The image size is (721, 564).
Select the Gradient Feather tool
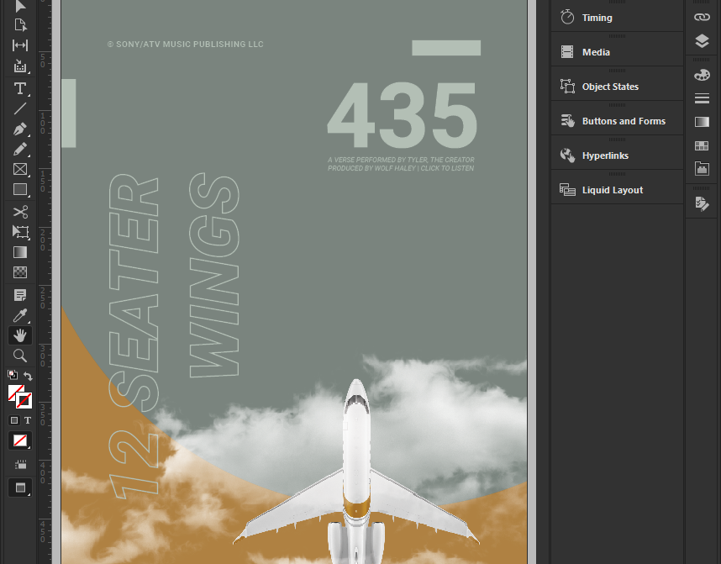[20, 272]
